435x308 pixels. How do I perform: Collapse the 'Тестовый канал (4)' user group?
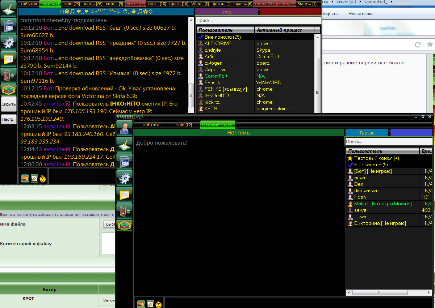tap(350, 158)
